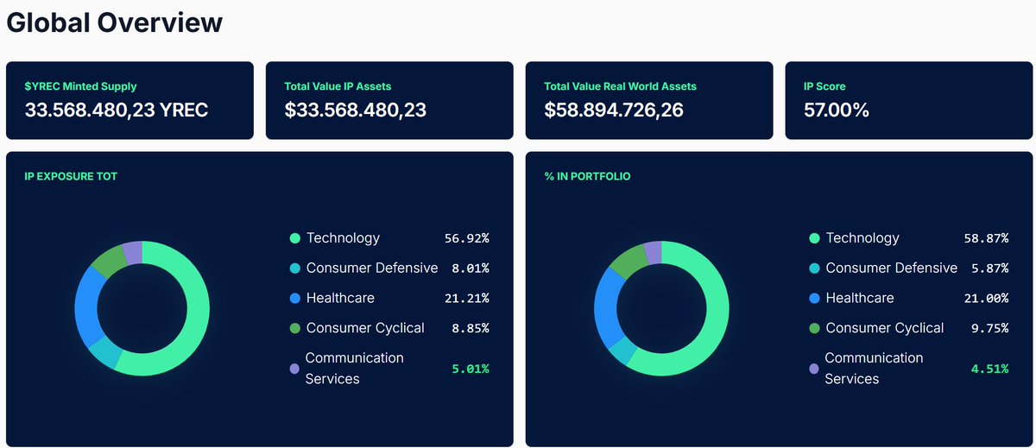The width and height of the screenshot is (1036, 448).
Task: Click the 9.75% Consumer Cyclical value
Action: (x=990, y=328)
